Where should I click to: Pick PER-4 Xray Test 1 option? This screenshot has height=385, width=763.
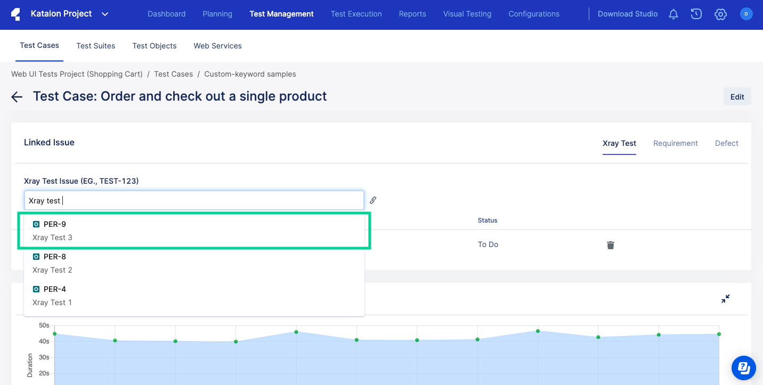[x=194, y=296]
